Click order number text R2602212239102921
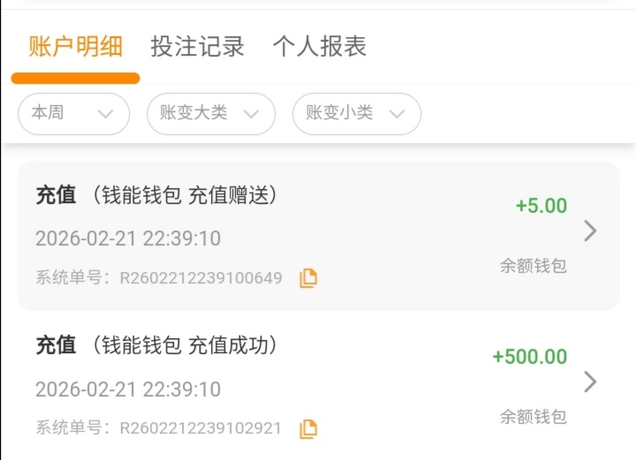 coord(201,429)
